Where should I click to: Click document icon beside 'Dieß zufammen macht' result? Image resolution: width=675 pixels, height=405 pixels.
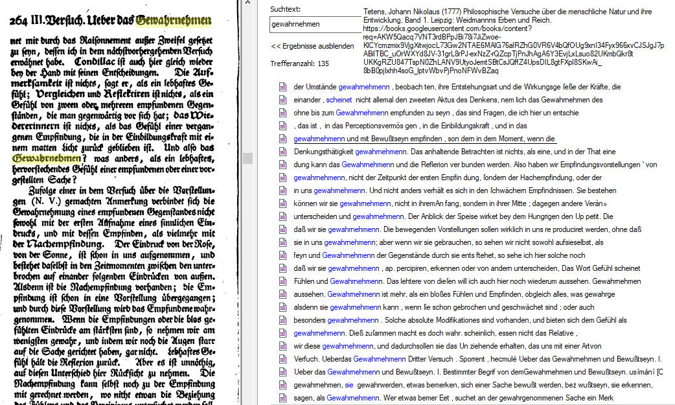pos(282,333)
